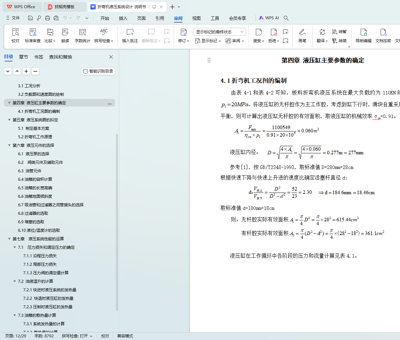Select the 画笔 pen tool
Screen dimensions: 400x340
[302, 36]
